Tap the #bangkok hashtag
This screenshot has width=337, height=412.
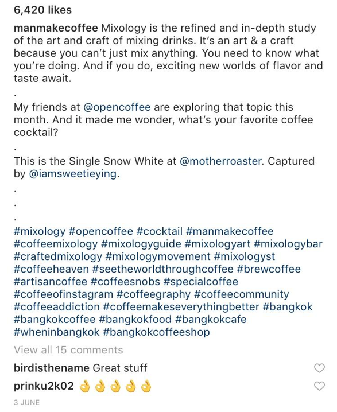point(288,307)
